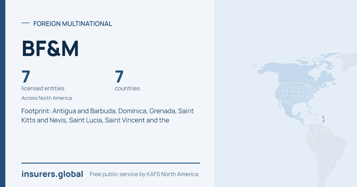Click the insurers.global site name
Screen dimensions: 357x187
[x=52, y=174]
